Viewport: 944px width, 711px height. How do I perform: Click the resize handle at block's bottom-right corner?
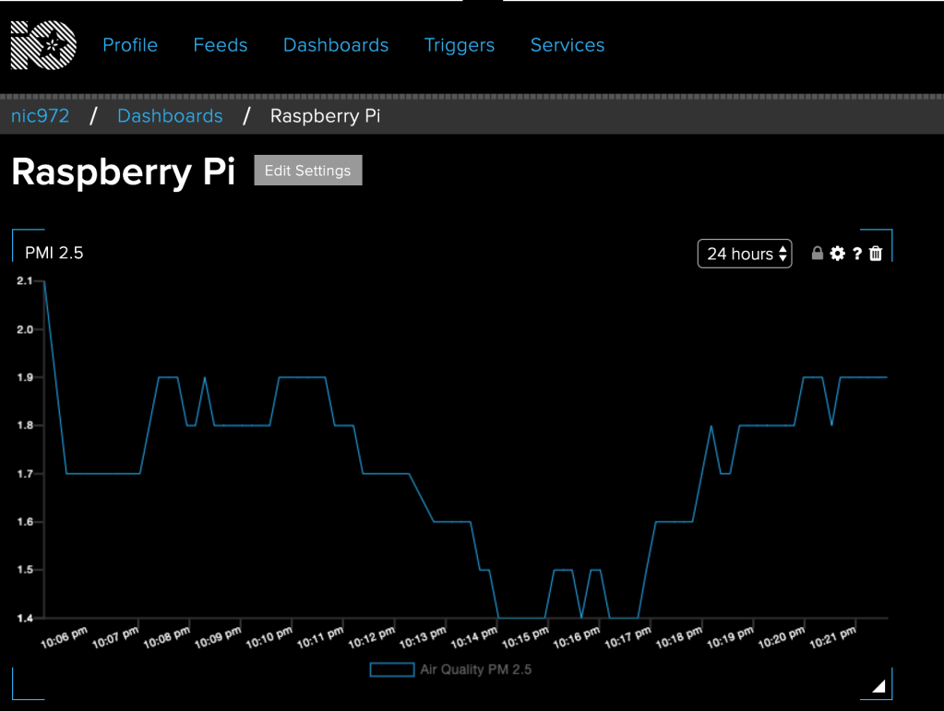[x=878, y=685]
